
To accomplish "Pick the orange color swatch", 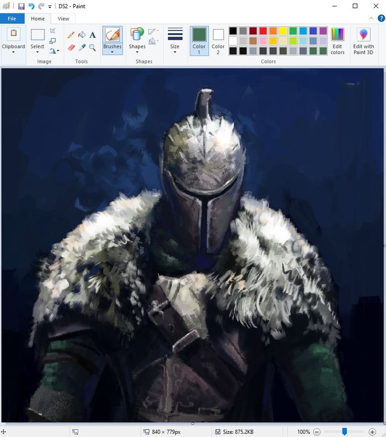I will (x=273, y=31).
